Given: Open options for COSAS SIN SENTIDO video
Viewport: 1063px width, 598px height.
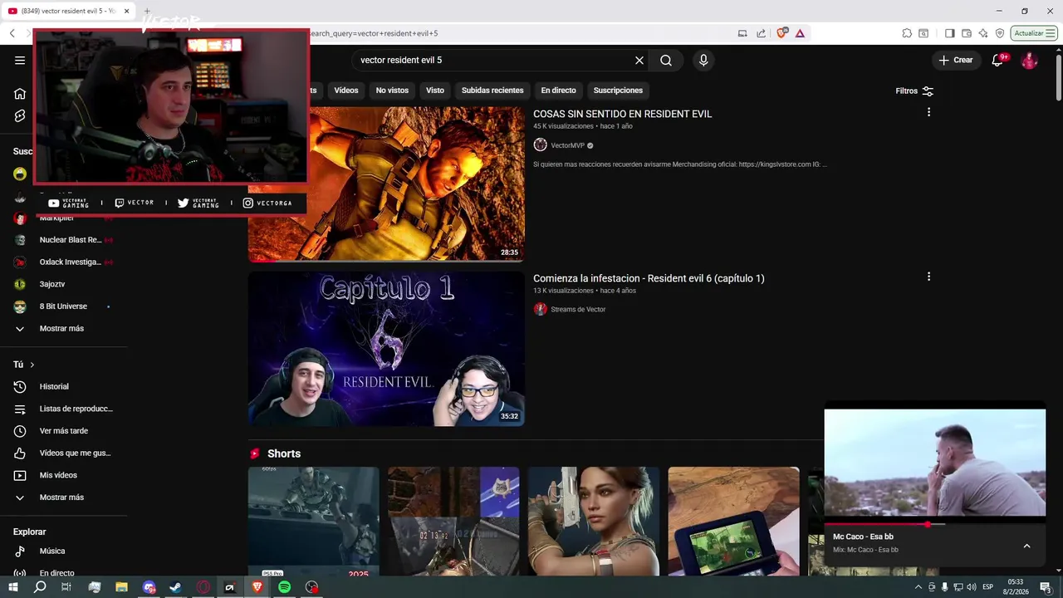Looking at the screenshot, I should [x=928, y=112].
